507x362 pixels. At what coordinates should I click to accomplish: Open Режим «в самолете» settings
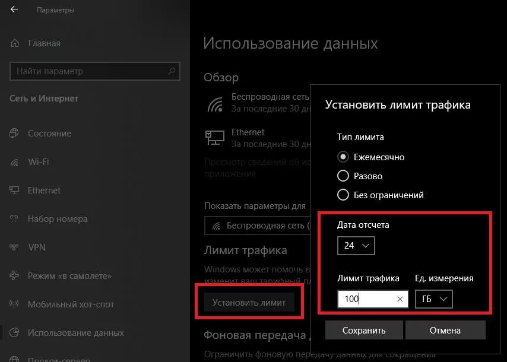click(70, 276)
